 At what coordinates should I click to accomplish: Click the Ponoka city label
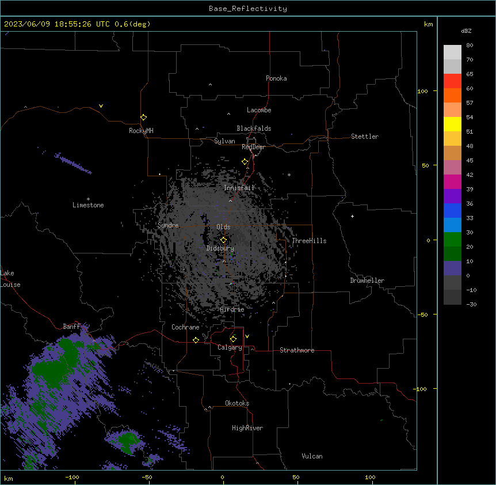(276, 78)
